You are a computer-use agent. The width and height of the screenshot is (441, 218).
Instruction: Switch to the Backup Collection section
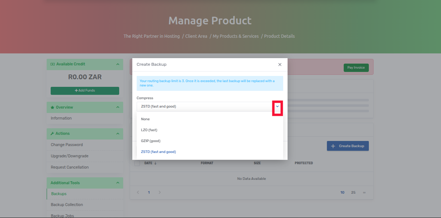click(x=67, y=205)
